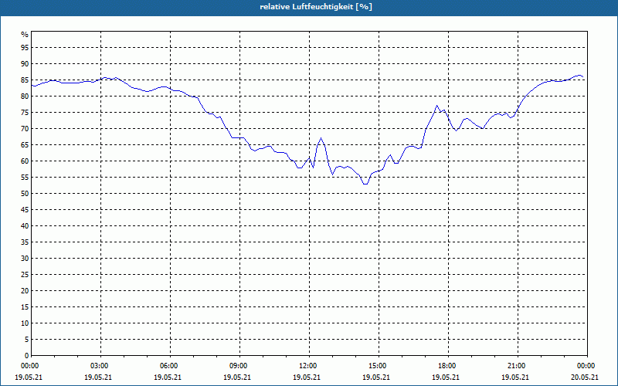Click y-axis tick label '65'
The image size is (618, 386).
click(x=25, y=145)
